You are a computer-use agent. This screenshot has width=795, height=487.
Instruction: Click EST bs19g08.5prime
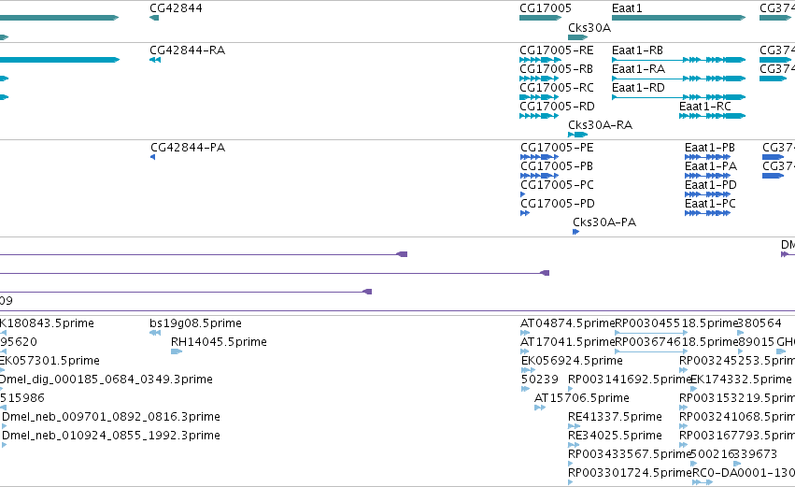[x=195, y=323]
